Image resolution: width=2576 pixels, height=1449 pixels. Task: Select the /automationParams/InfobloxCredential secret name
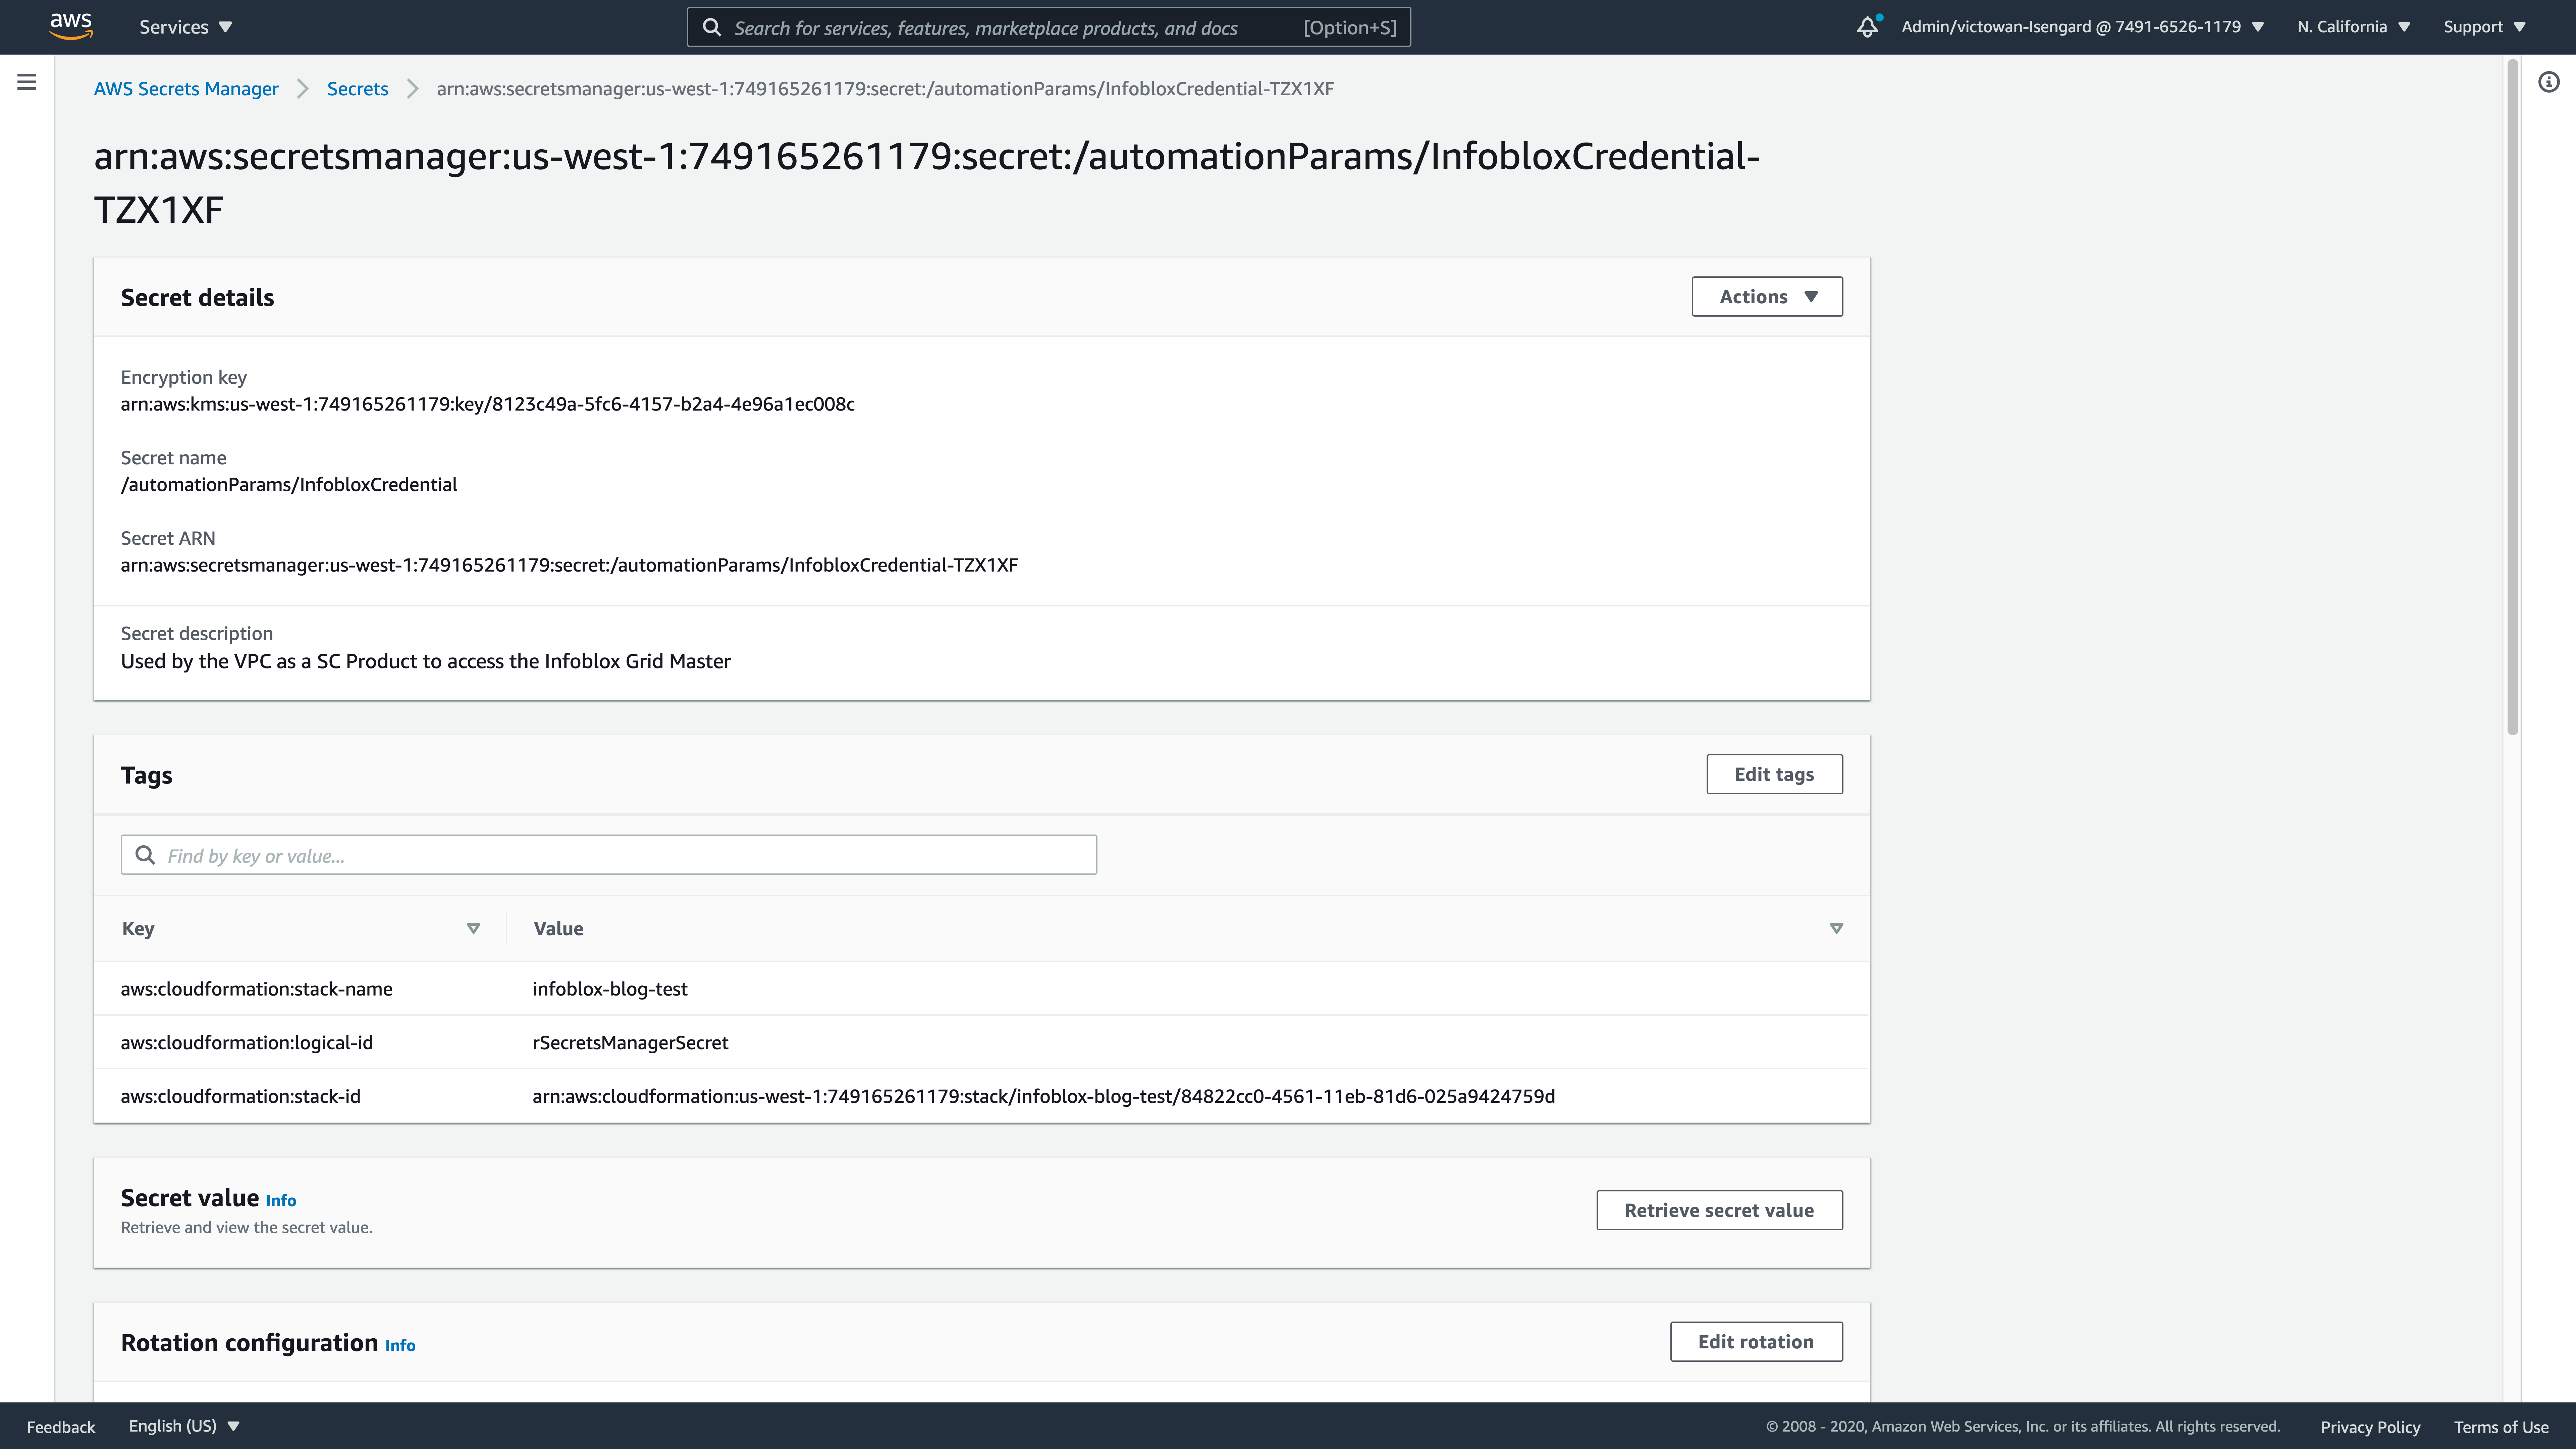[x=289, y=485]
